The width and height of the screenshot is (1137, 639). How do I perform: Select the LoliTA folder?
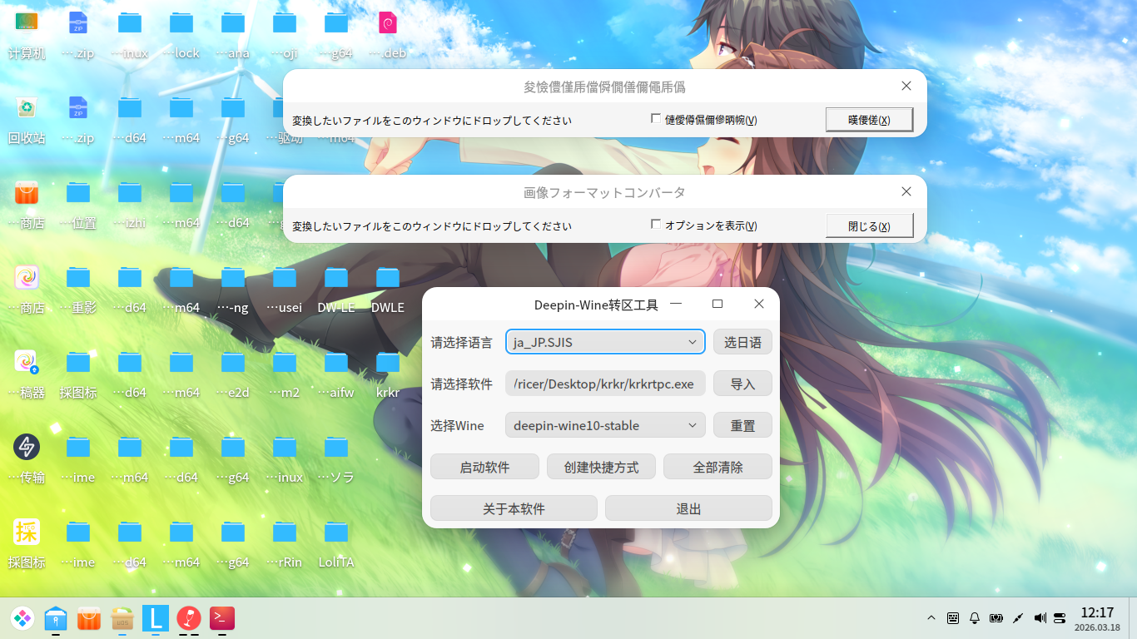pyautogui.click(x=336, y=532)
